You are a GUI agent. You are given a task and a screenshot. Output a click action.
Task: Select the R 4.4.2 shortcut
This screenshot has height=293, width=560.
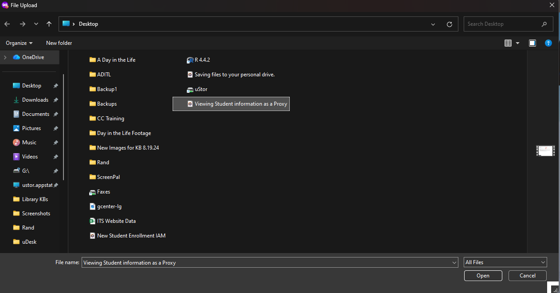click(198, 60)
